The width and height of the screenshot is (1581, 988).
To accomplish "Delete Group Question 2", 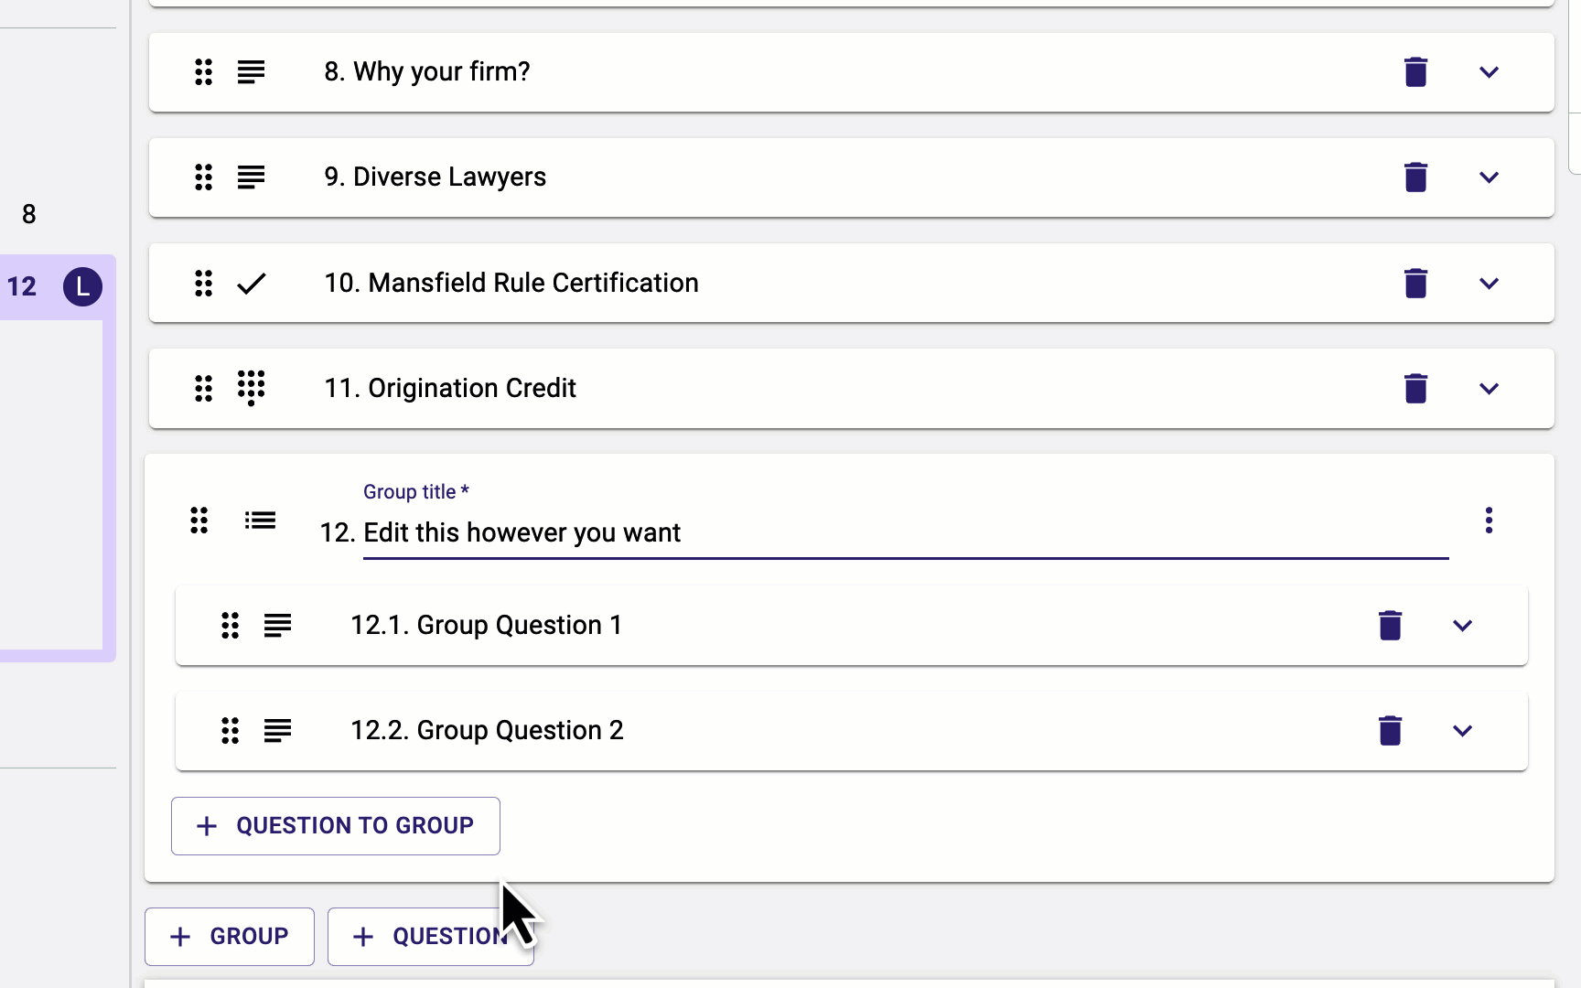I will pos(1390,730).
